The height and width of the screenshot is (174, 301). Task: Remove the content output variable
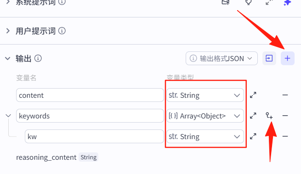click(x=285, y=95)
